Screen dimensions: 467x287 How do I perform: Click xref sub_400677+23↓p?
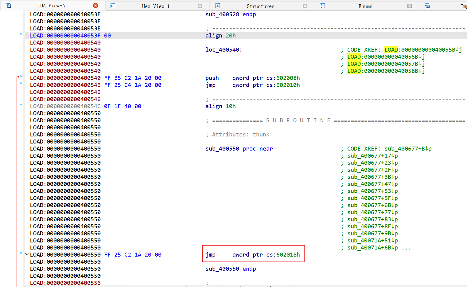point(372,163)
